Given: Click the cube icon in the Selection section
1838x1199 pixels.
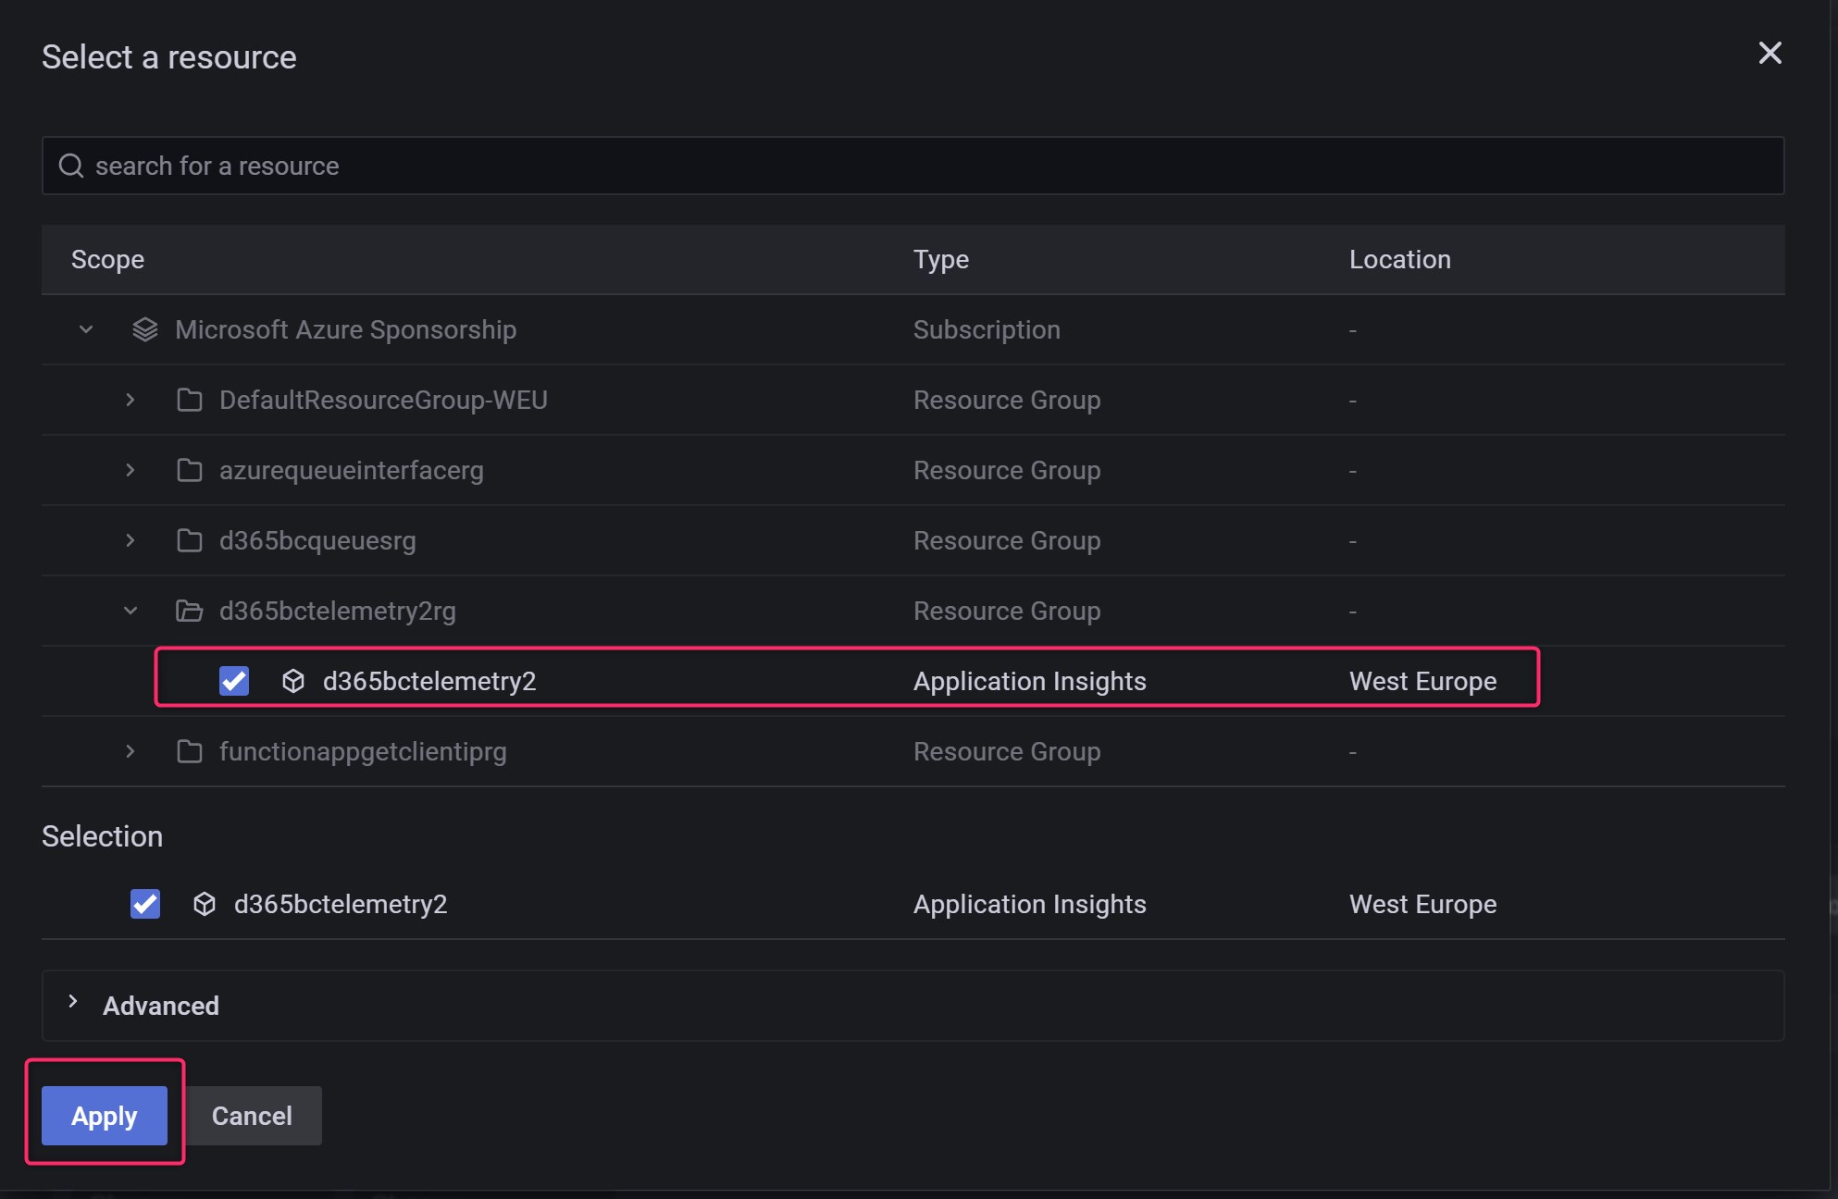Looking at the screenshot, I should point(205,904).
